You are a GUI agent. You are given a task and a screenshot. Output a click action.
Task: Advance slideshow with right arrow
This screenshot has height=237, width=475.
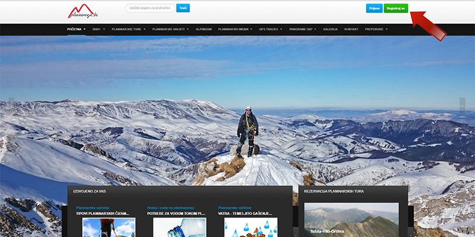click(x=463, y=104)
